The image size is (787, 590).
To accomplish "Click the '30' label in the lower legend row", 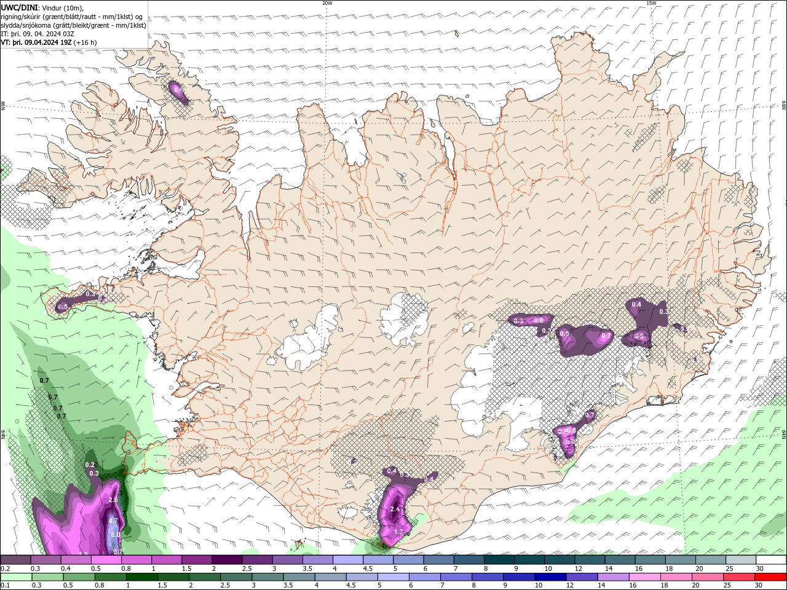I will pos(760,586).
